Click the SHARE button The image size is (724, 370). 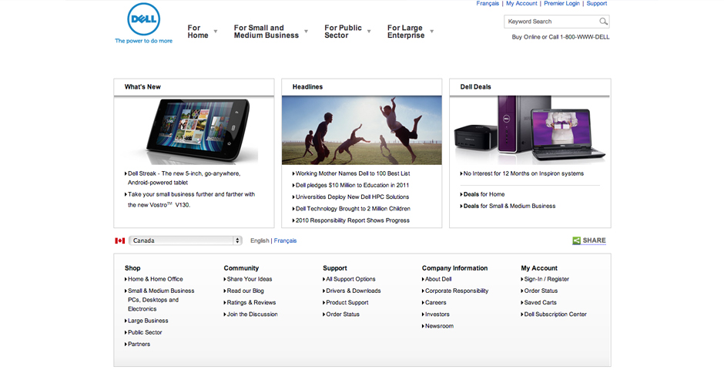pyautogui.click(x=589, y=240)
